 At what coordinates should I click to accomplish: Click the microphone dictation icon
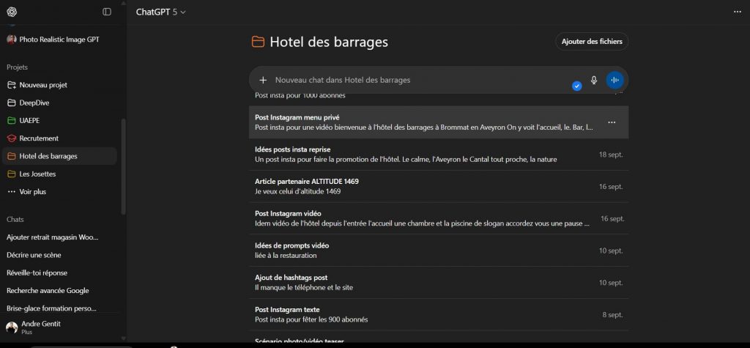tap(594, 80)
